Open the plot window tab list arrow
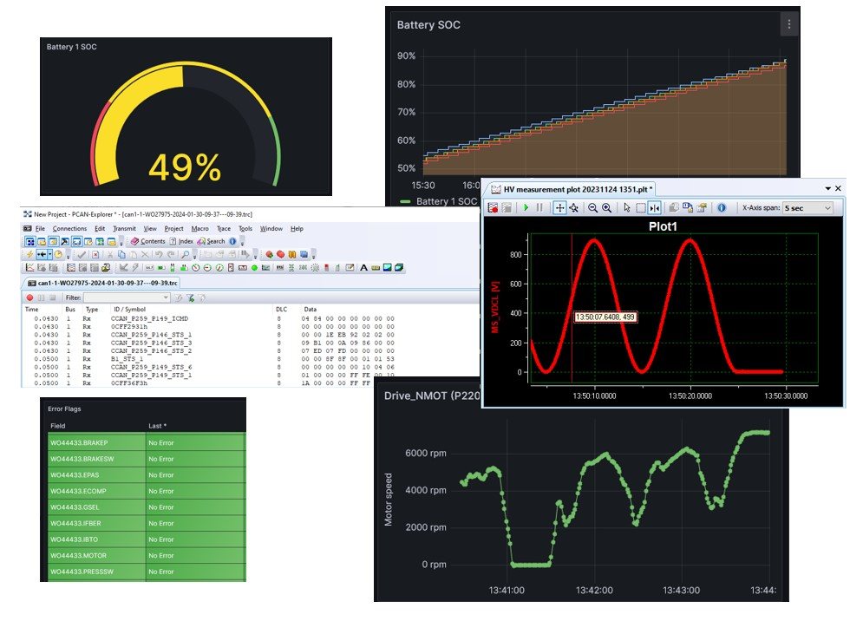Image resolution: width=863 pixels, height=621 pixels. [x=827, y=188]
